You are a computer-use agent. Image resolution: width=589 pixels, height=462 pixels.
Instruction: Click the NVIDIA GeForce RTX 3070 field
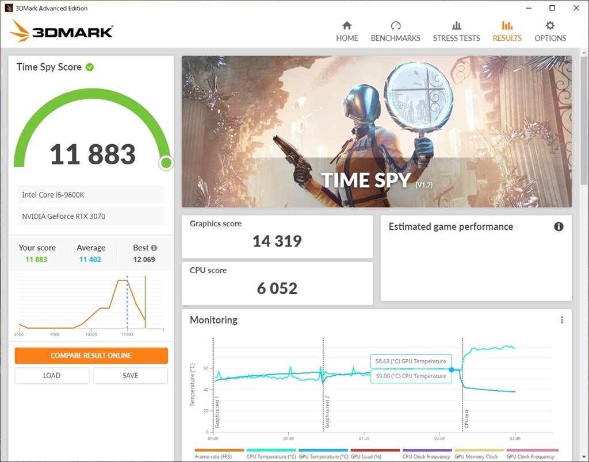coord(91,216)
